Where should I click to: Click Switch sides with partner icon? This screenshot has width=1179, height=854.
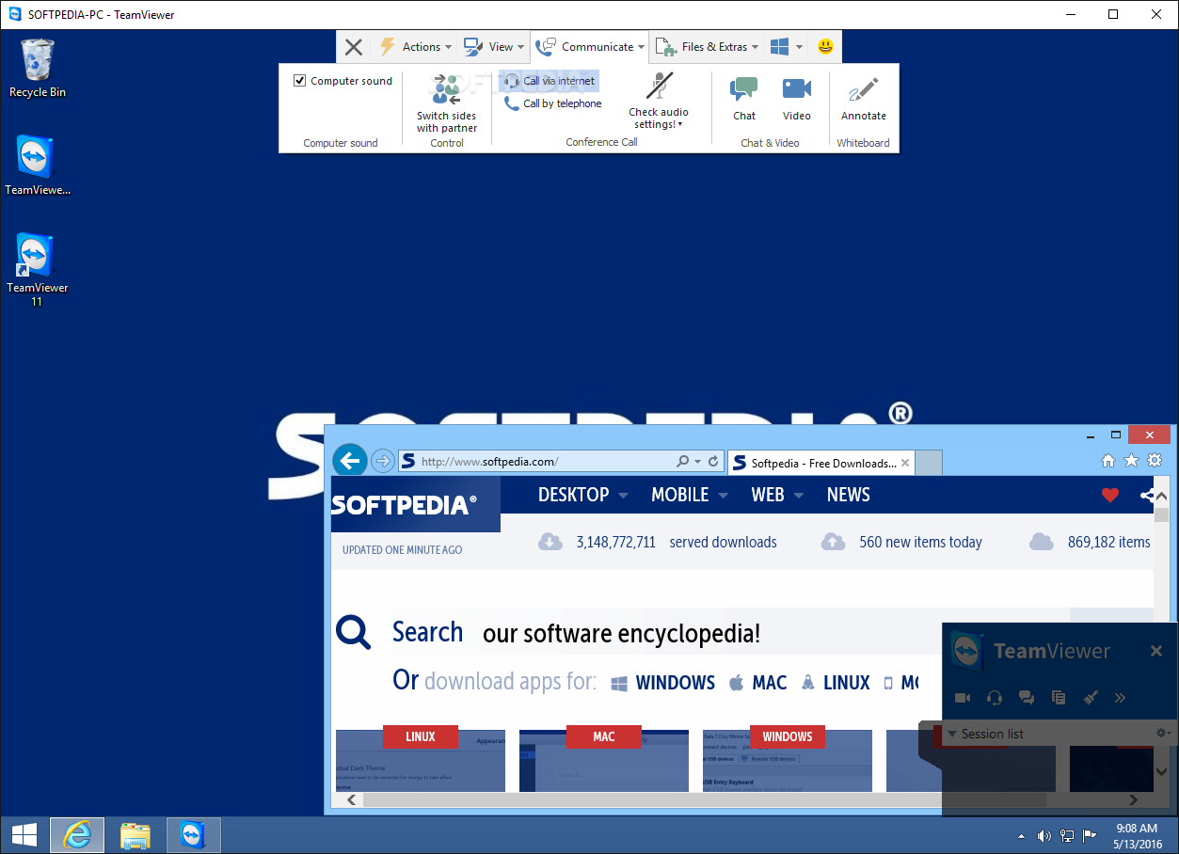(447, 88)
